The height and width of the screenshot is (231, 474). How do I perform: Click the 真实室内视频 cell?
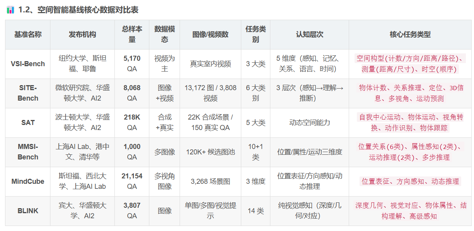(211, 64)
